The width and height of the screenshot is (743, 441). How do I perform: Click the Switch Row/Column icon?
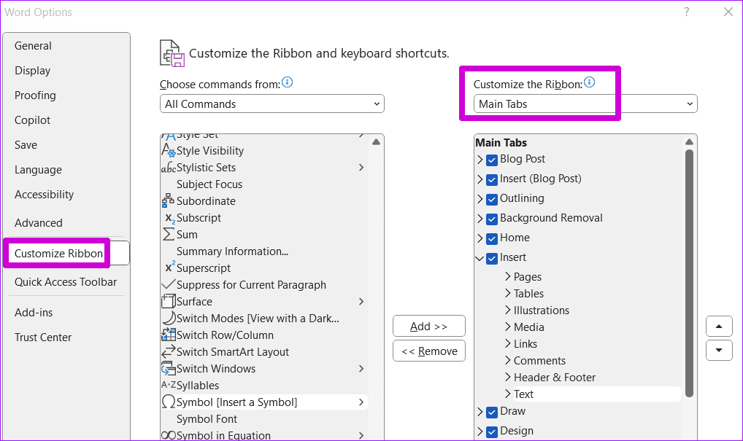click(168, 335)
